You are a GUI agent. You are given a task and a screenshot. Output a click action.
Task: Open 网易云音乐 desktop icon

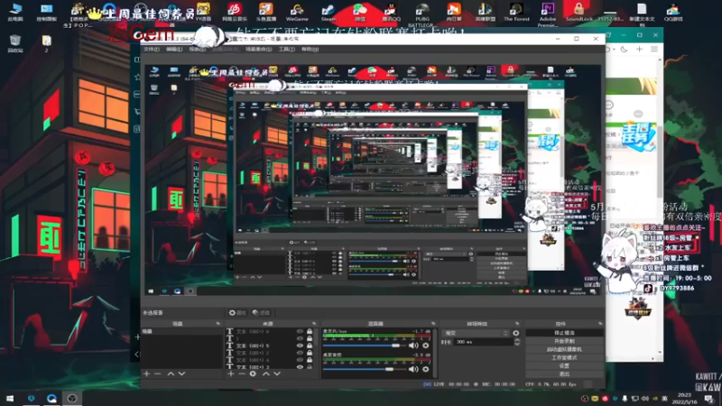(x=235, y=12)
